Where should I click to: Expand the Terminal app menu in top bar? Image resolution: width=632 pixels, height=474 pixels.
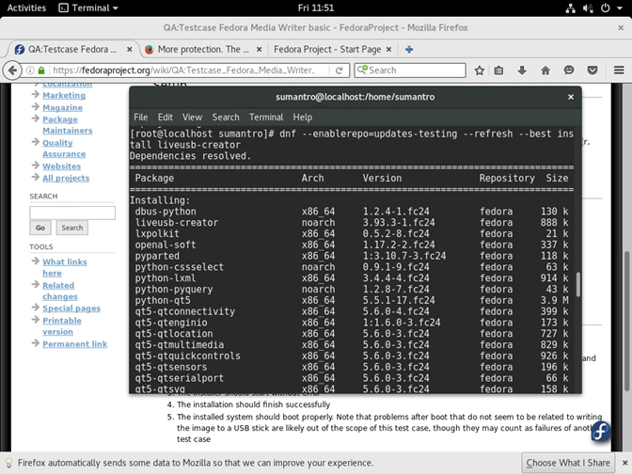[x=88, y=8]
